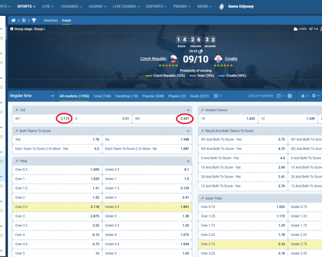Open Croatia team link
322x257 pixels.
(x=231, y=59)
